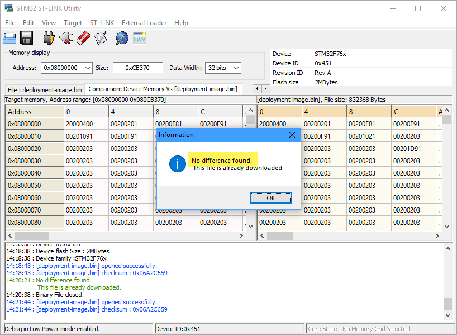Select address row 0x08000010

(x=35, y=136)
